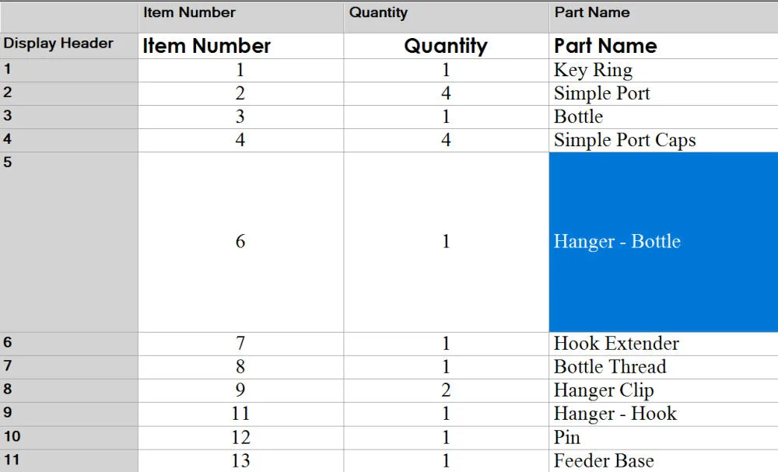Select the Simple Port Caps cell
Viewport: 778px width, 472px height.
(664, 140)
